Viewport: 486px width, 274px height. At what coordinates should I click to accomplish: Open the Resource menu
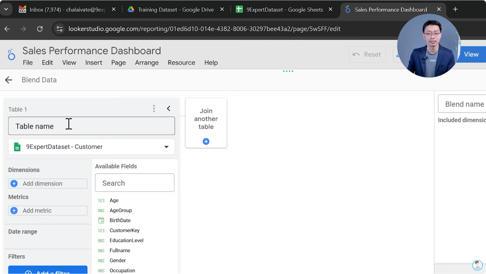coord(181,63)
